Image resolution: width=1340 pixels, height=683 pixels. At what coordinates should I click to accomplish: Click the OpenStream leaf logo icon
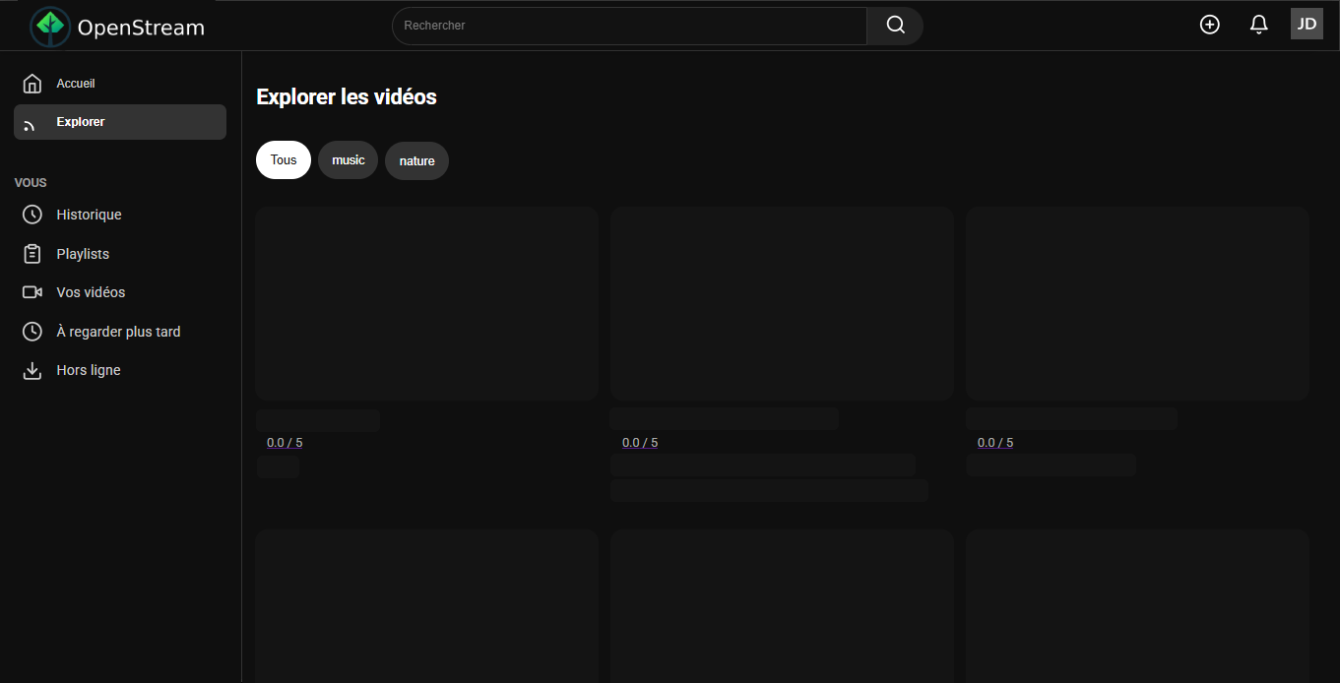(50, 27)
